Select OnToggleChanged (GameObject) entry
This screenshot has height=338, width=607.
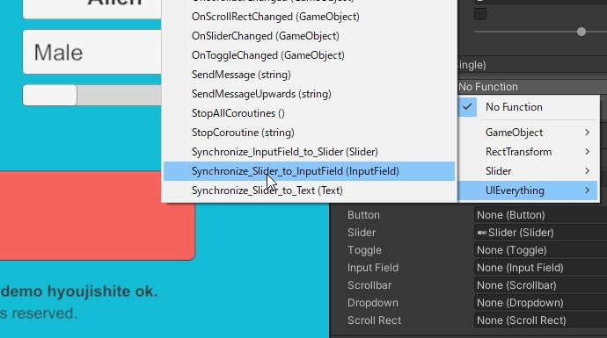[309, 55]
